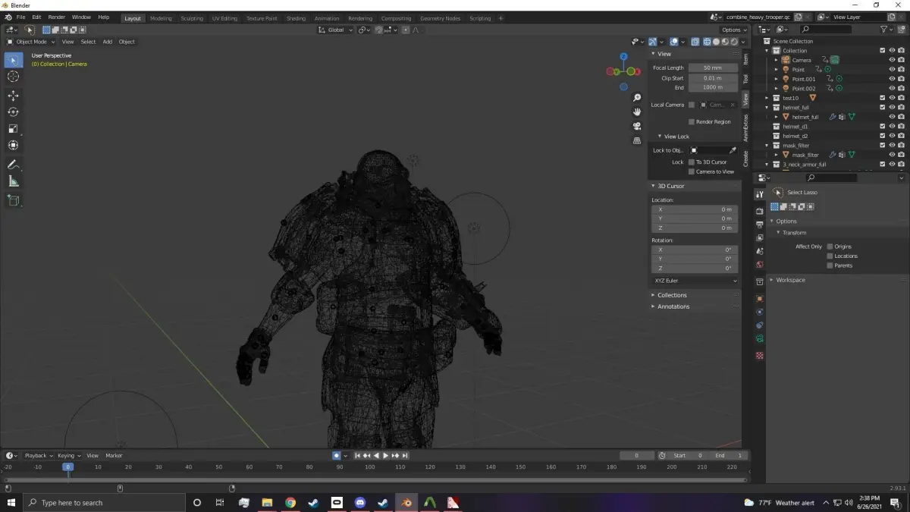Open Output properties tab

point(760,225)
